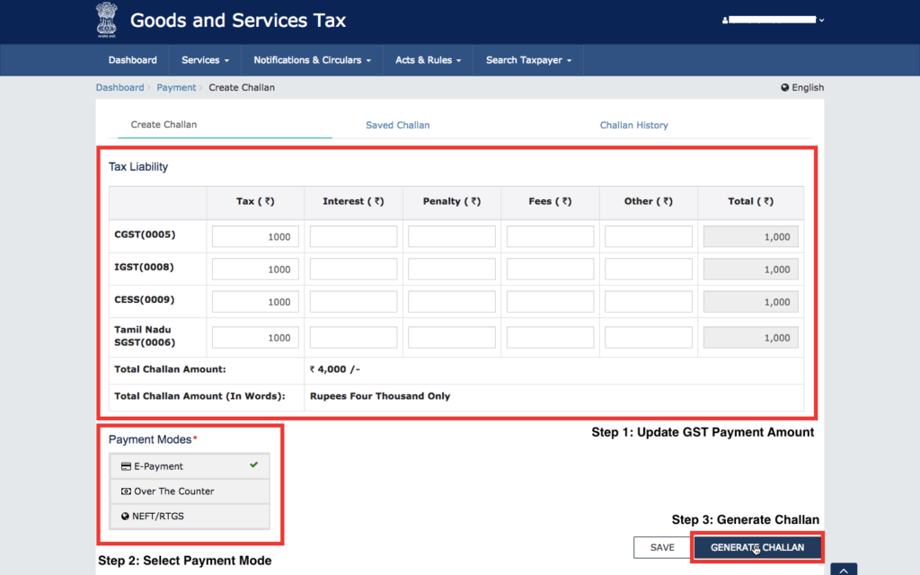Open the Challan History tab
Image resolution: width=920 pixels, height=575 pixels.
pyautogui.click(x=633, y=124)
